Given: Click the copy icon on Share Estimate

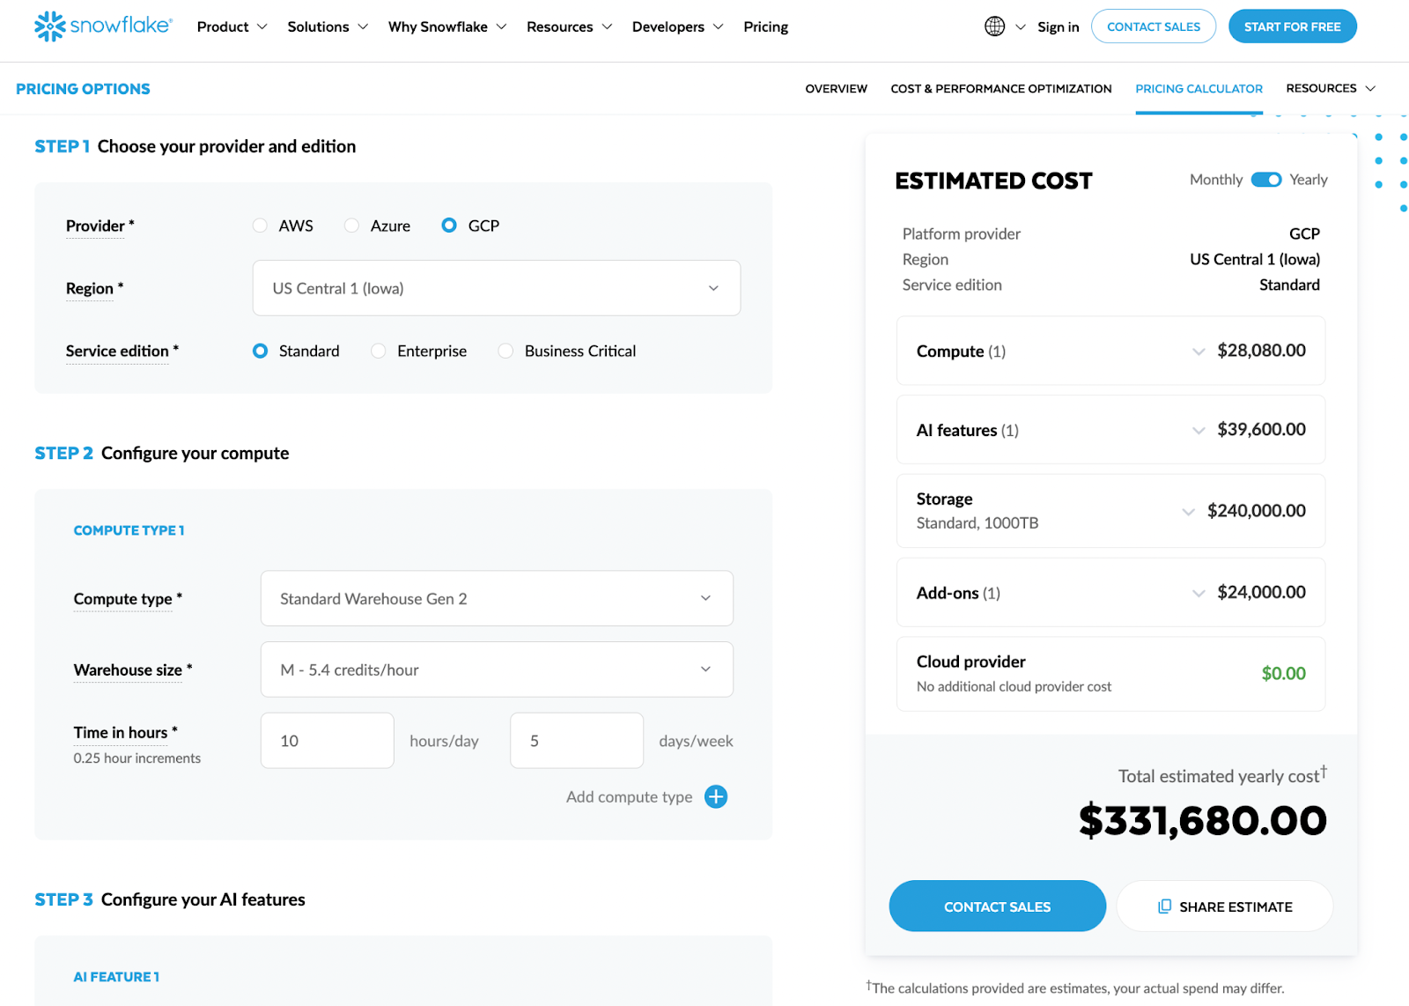Looking at the screenshot, I should tap(1164, 906).
